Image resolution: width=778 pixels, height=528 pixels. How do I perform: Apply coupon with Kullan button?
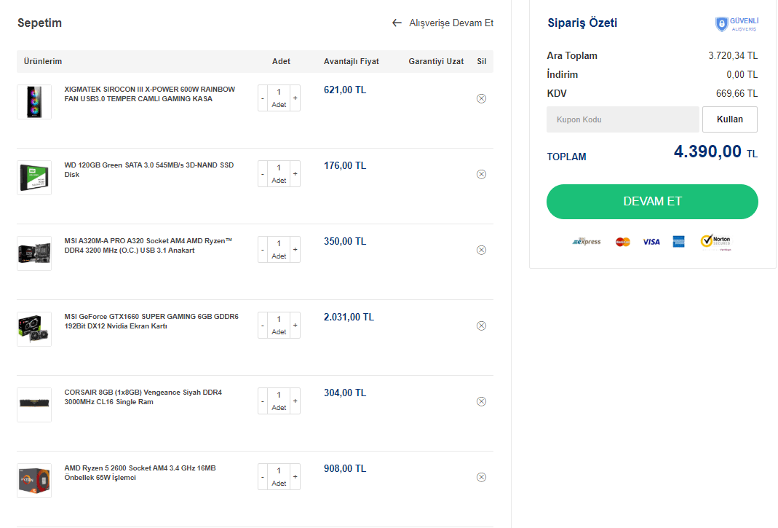(x=729, y=119)
